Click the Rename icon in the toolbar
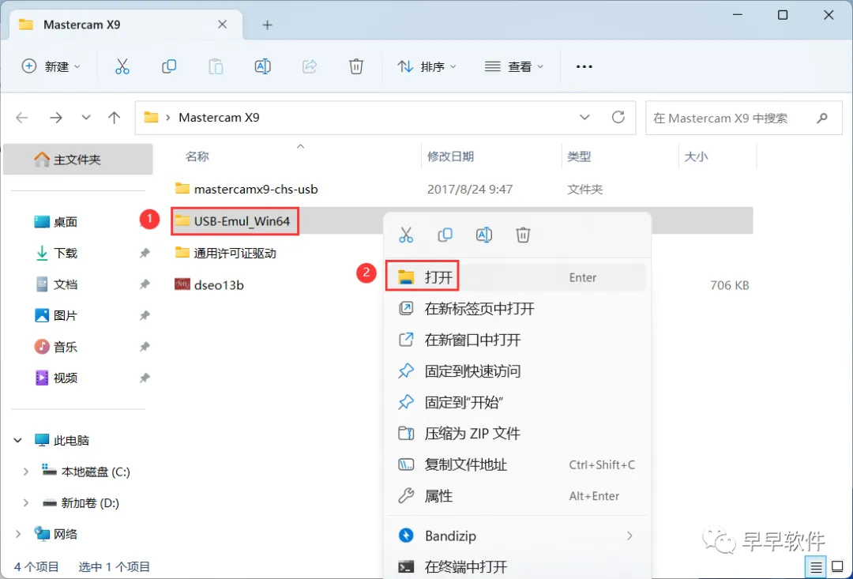Screen dimensions: 853x579 [x=263, y=66]
